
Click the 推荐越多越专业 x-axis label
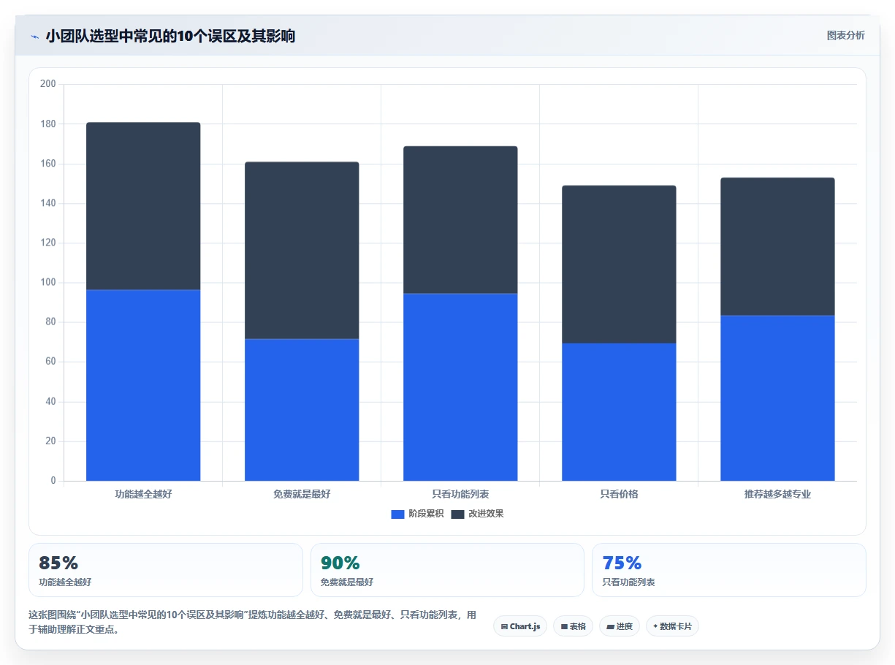777,494
